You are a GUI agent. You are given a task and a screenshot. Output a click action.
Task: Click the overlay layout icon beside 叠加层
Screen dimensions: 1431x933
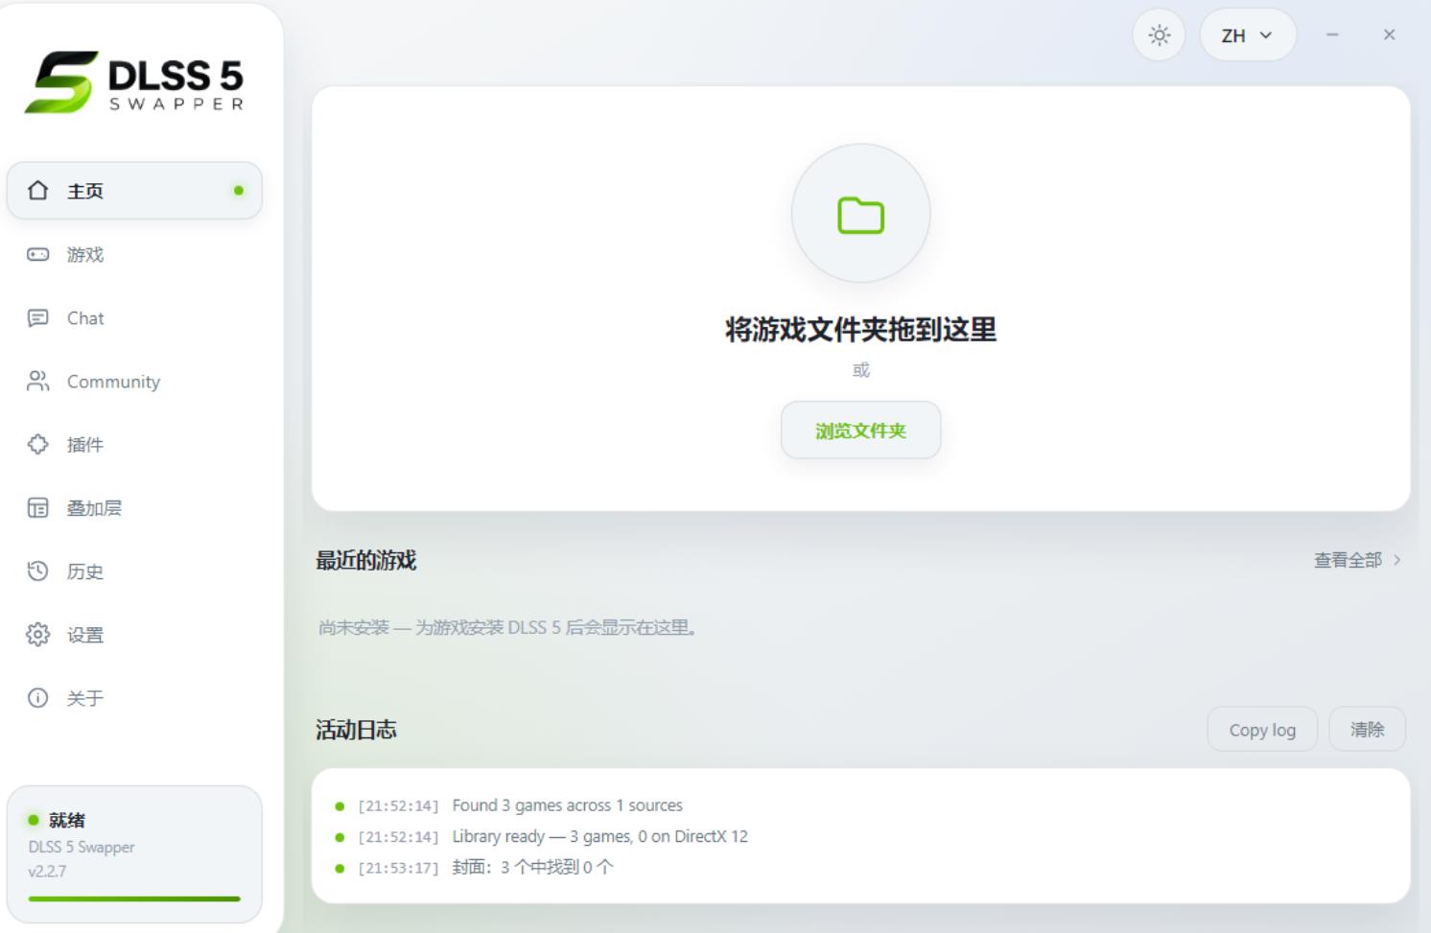click(38, 507)
